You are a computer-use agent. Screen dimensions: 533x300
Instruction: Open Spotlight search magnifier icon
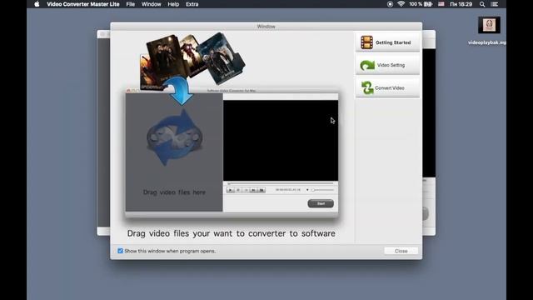click(482, 4)
